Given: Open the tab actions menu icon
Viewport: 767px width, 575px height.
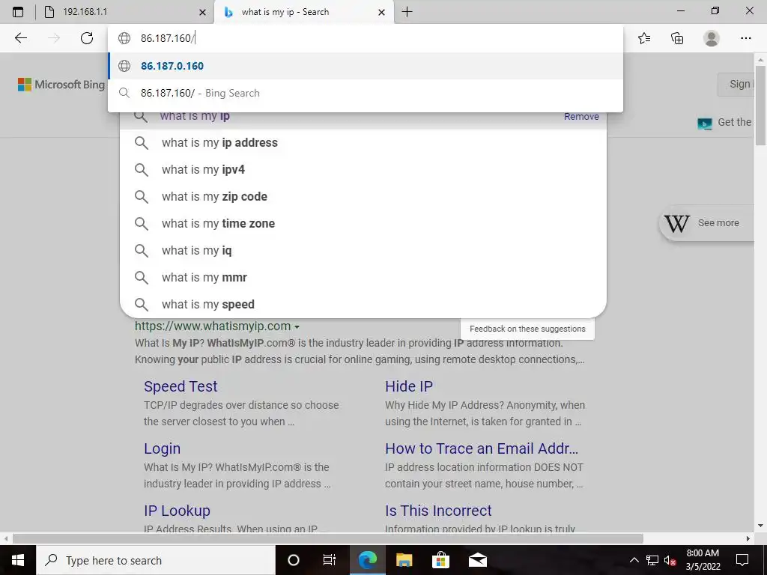Looking at the screenshot, I should point(18,12).
